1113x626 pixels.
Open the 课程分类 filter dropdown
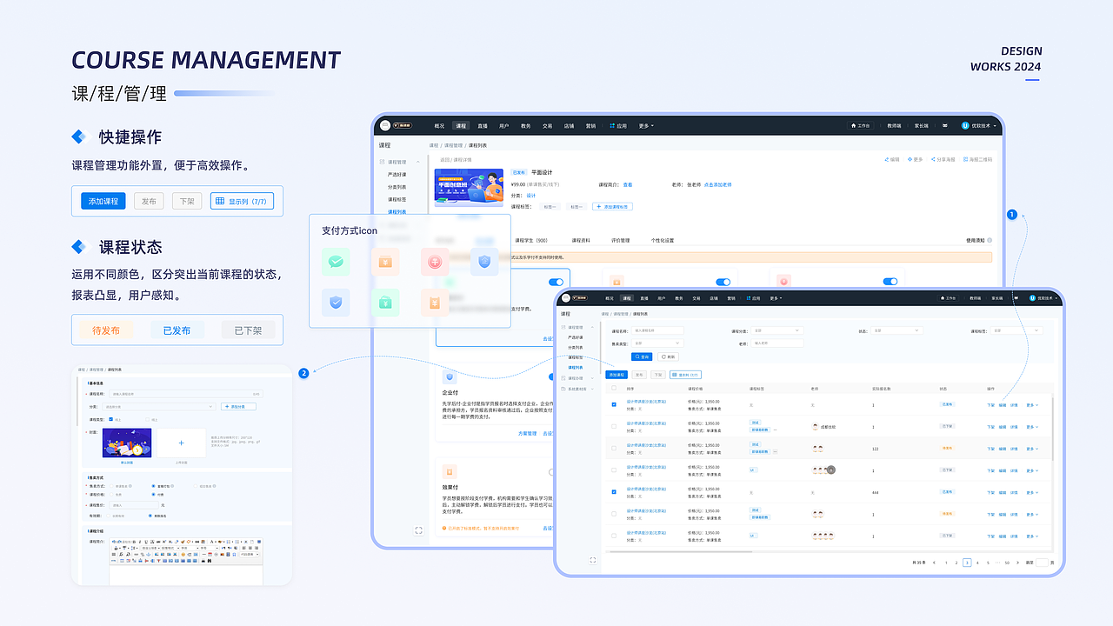point(777,330)
